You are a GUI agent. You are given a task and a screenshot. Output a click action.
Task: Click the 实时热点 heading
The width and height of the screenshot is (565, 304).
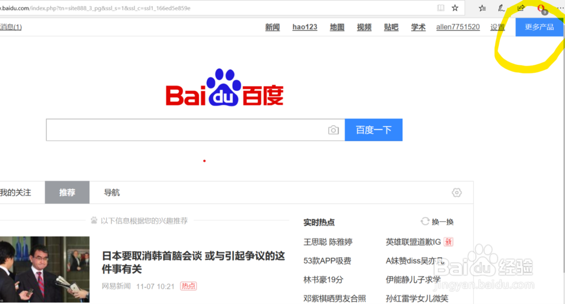[x=319, y=222]
